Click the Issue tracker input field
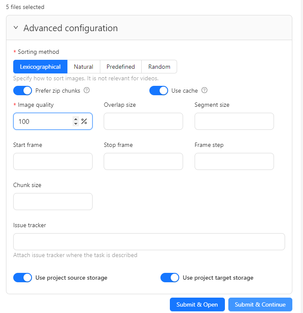The image size is (303, 313). click(149, 242)
